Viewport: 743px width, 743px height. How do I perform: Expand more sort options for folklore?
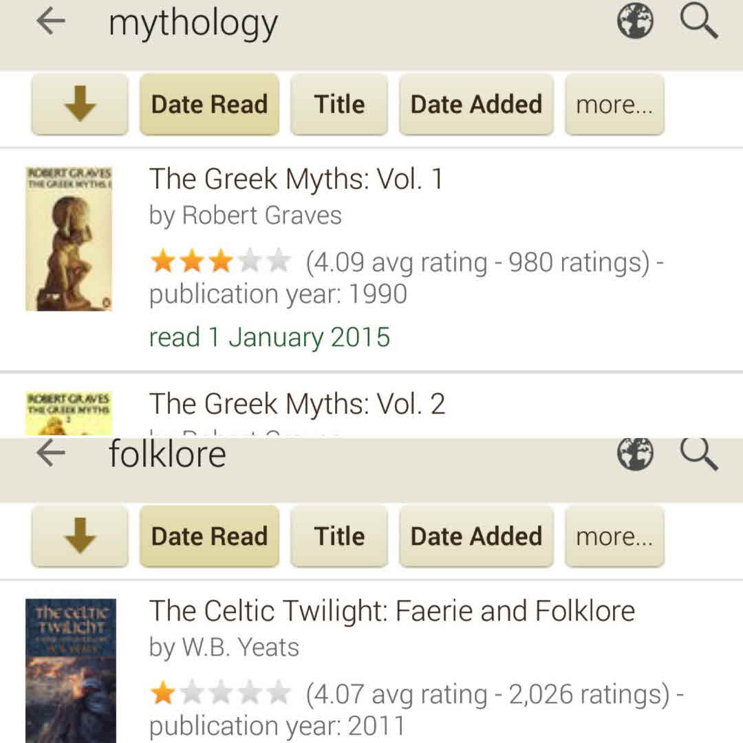pyautogui.click(x=614, y=537)
